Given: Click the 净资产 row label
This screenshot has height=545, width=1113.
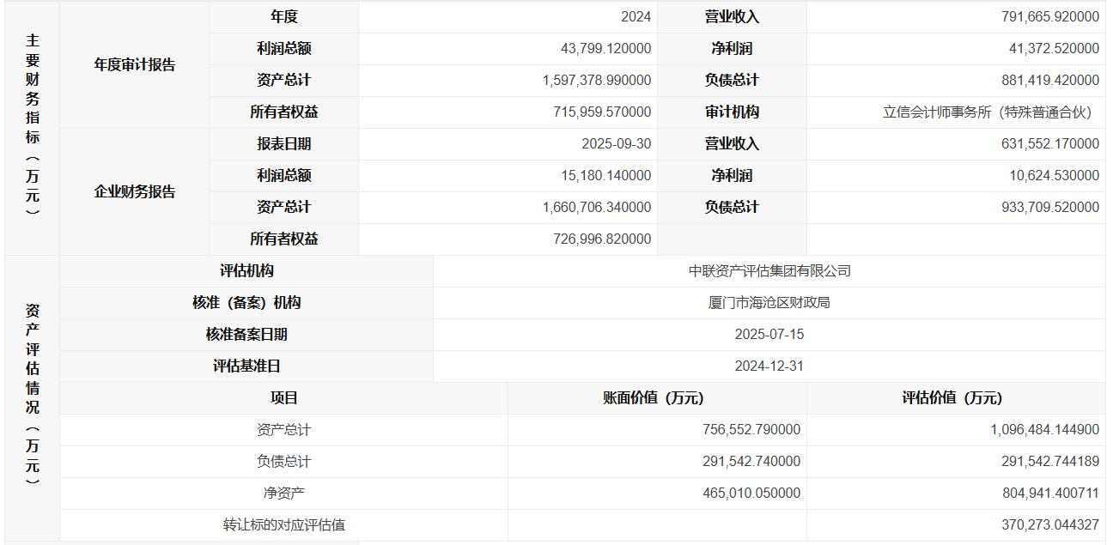Looking at the screenshot, I should coord(283,494).
